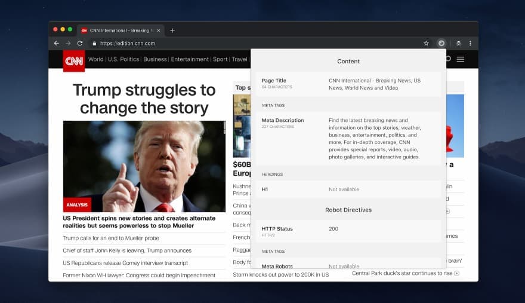Read 'Chief of staff John Kelly is leaving' story
Image resolution: width=525 pixels, height=303 pixels.
tap(127, 250)
